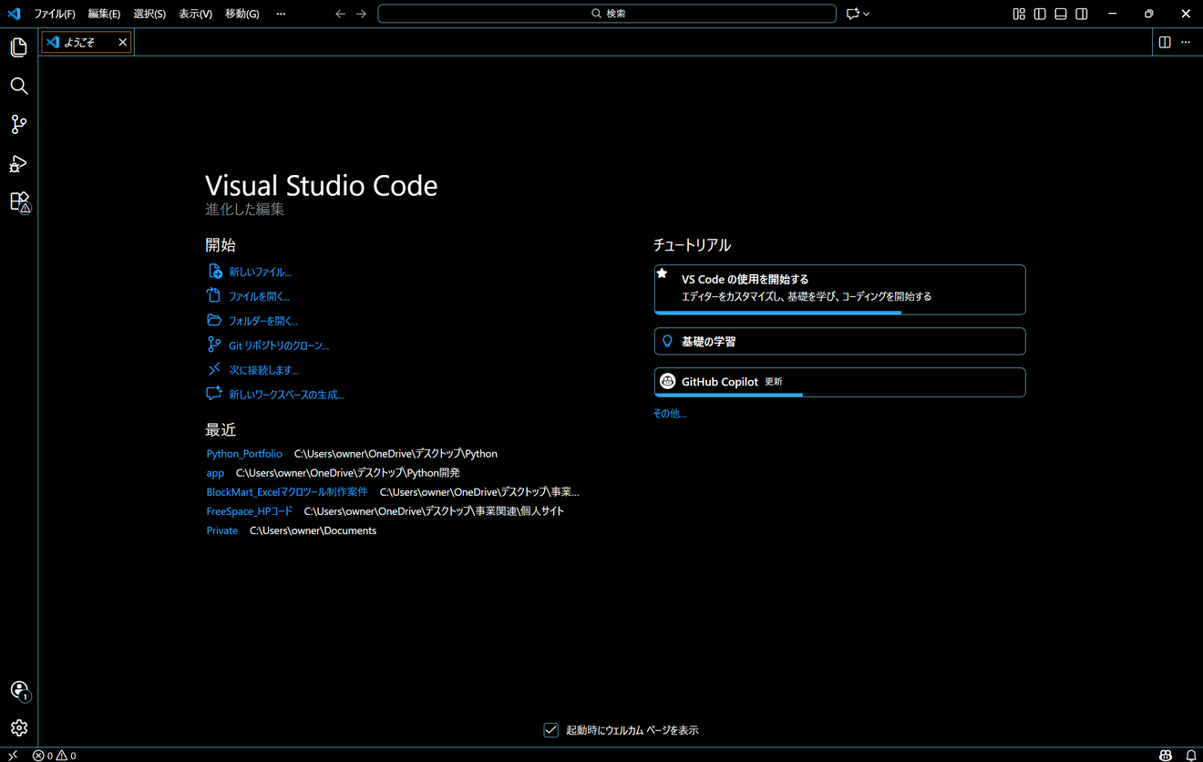Open the ファイル(F) menu
Screen dimensions: 1203x762
(x=55, y=14)
